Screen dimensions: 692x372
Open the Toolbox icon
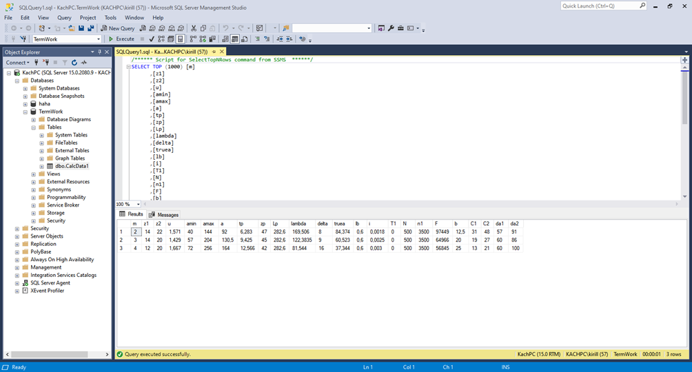(x=400, y=28)
